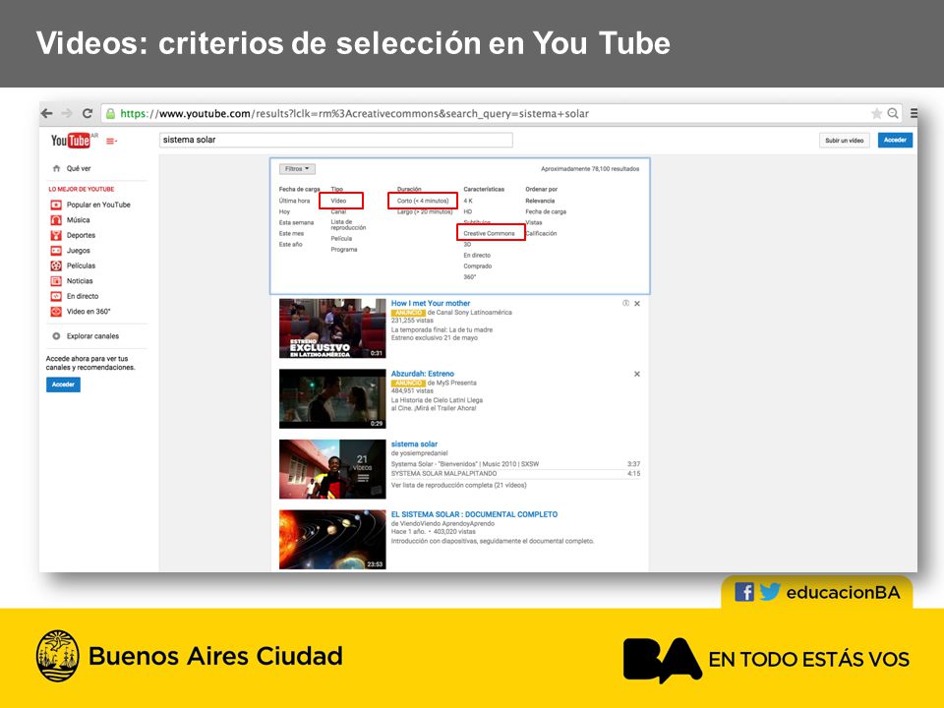Image resolution: width=944 pixels, height=708 pixels.
Task: Sort results by Calificación
Action: [x=541, y=233]
